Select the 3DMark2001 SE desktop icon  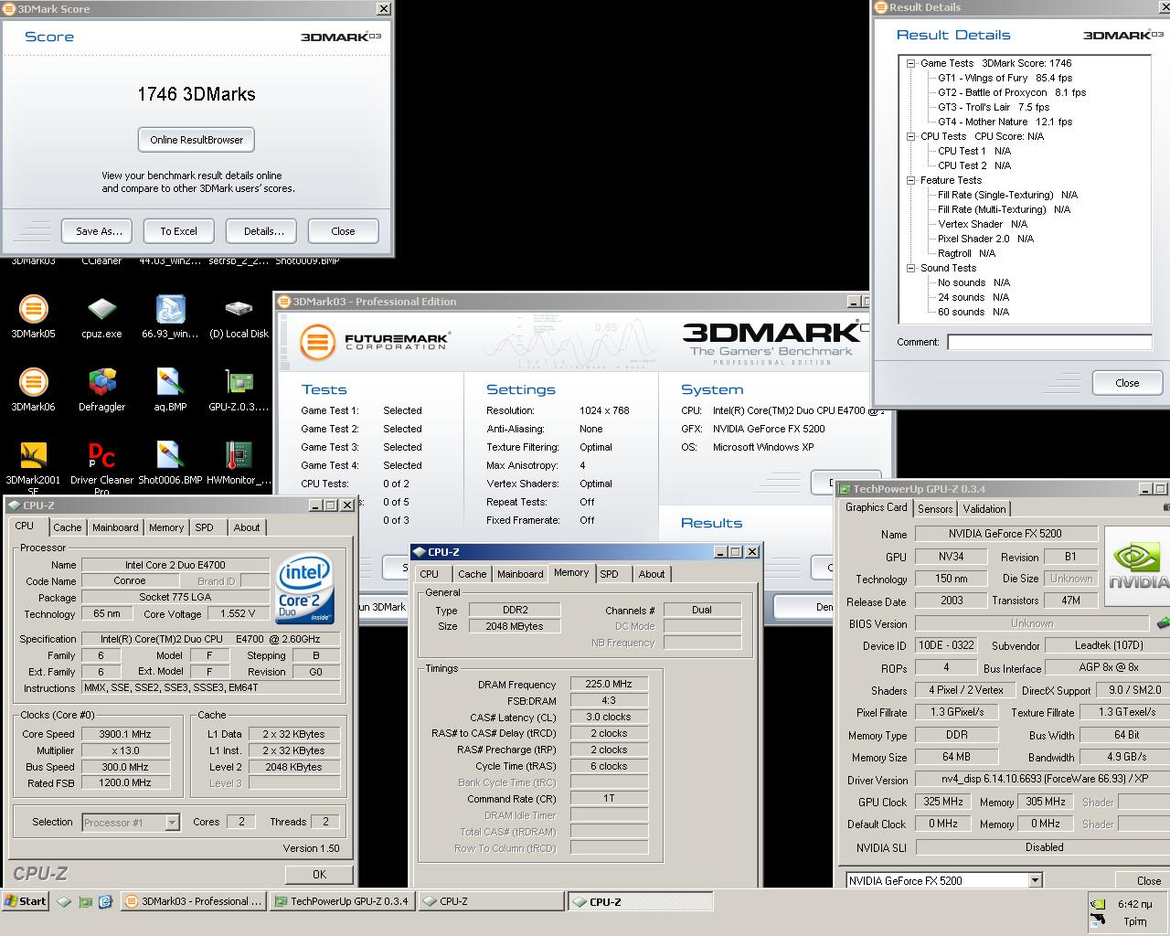[x=33, y=468]
